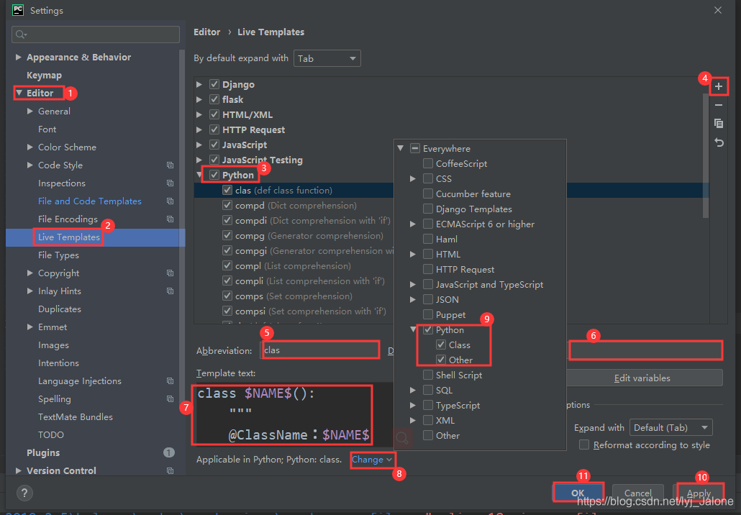Click the Plugins update count badge
This screenshot has width=741, height=515.
click(x=169, y=452)
